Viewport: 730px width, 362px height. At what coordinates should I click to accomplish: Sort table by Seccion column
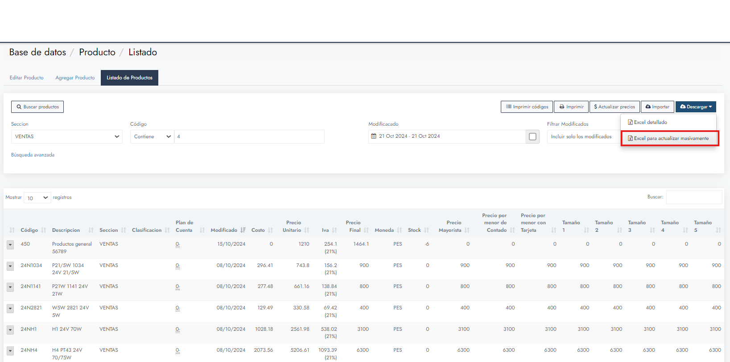(113, 230)
